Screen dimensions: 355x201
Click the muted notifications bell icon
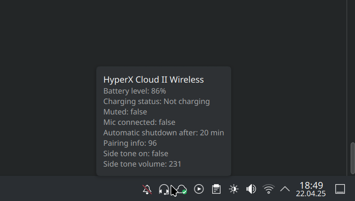coord(147,189)
